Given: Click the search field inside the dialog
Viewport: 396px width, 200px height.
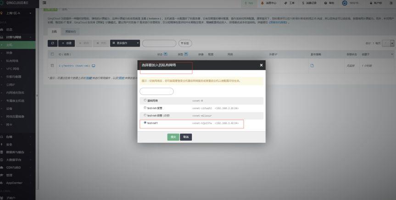Looking at the screenshot, I should point(156,91).
